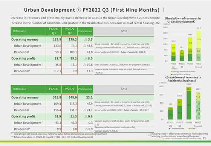The width and height of the screenshot is (211, 146).
Task: Select the '22.2' comparison value
Action: pyautogui.click(x=89, y=97)
